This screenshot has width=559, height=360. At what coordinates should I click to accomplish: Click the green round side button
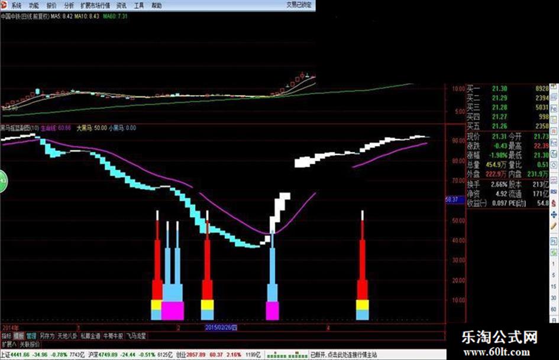(3, 181)
